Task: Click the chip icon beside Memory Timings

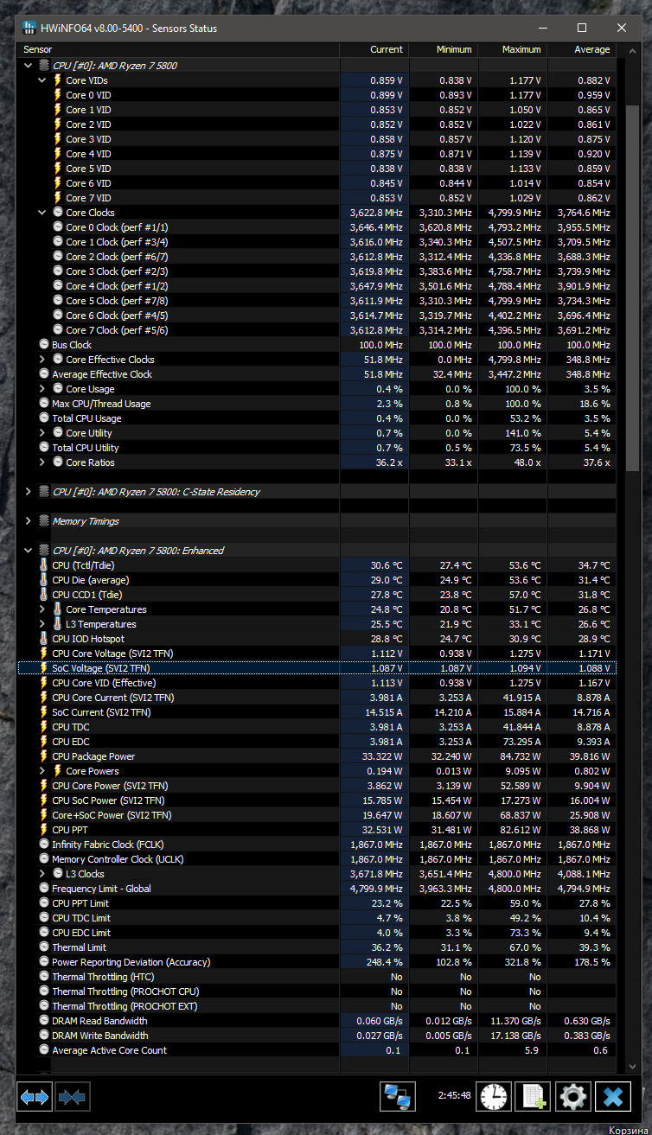Action: coord(44,521)
